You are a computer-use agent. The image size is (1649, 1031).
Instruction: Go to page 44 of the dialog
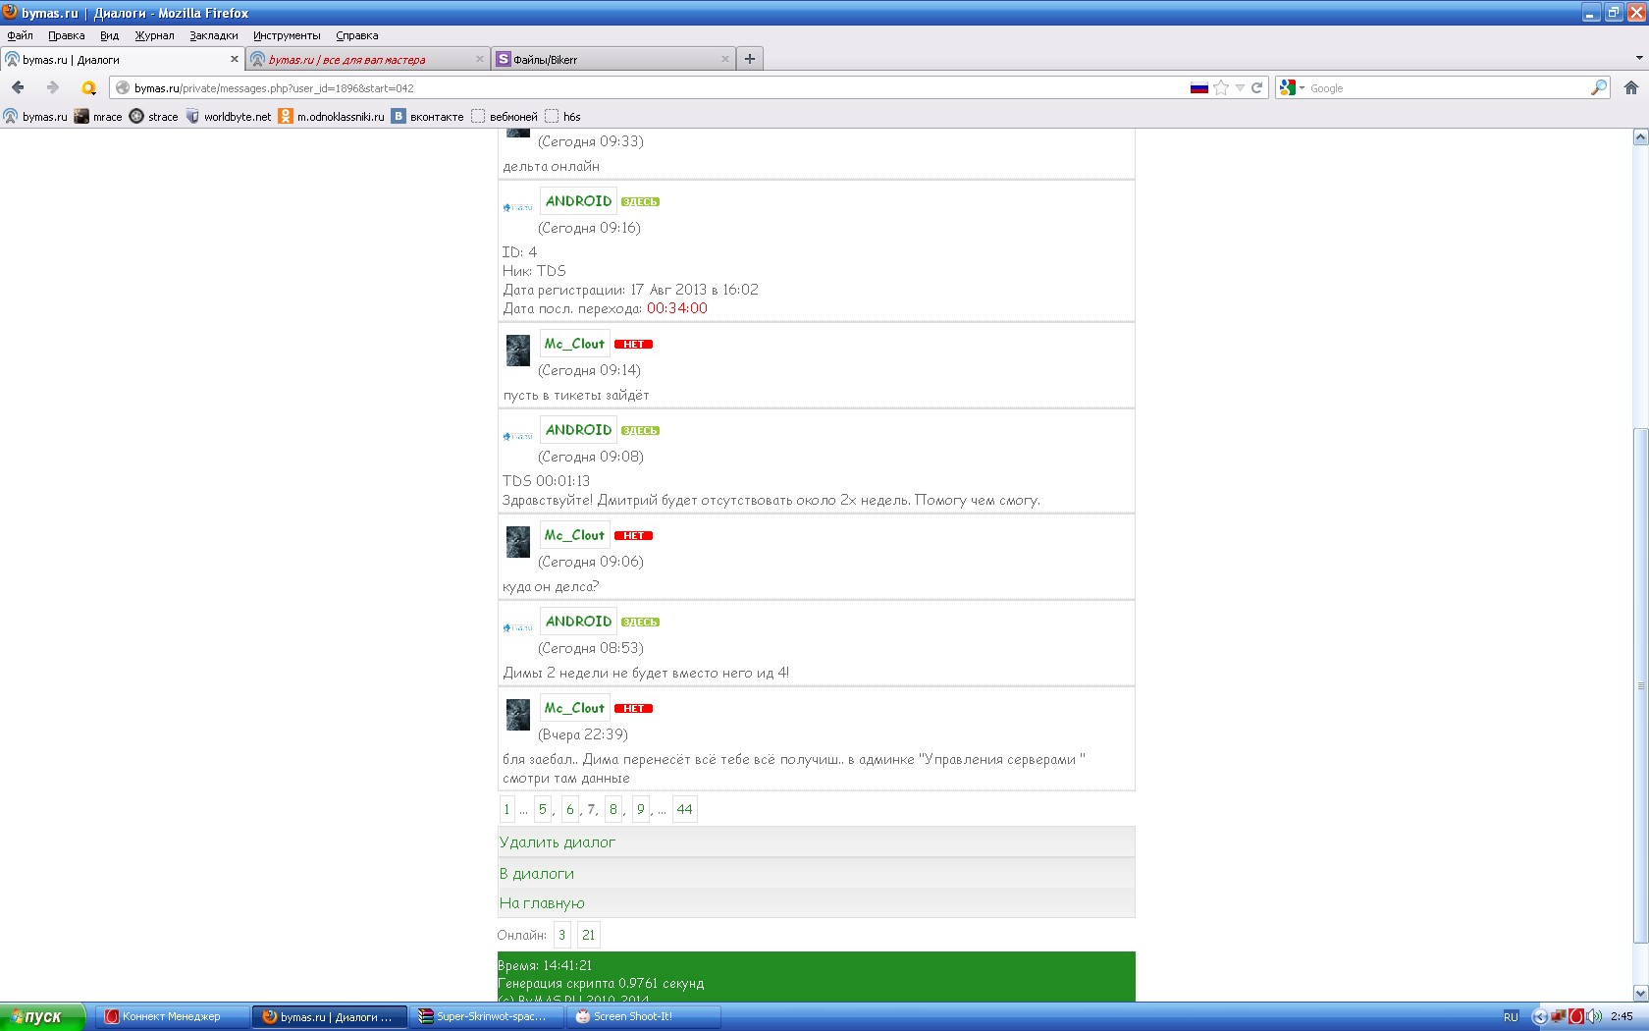pyautogui.click(x=684, y=809)
